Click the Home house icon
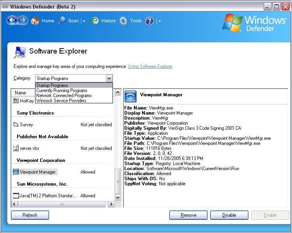This screenshot has height=233, width=292. (x=35, y=21)
